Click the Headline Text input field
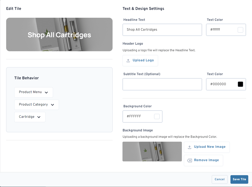 (162, 30)
